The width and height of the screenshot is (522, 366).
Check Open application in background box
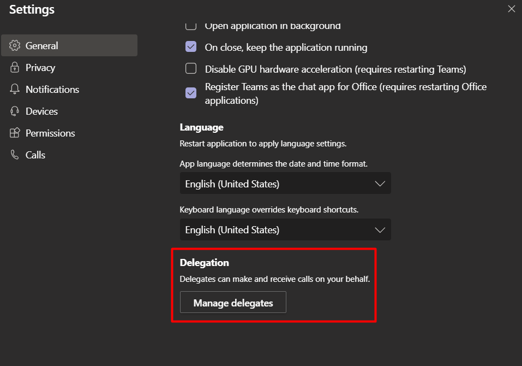click(x=191, y=26)
